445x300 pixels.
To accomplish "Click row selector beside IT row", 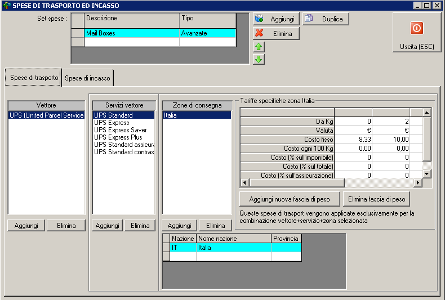I will 166,248.
